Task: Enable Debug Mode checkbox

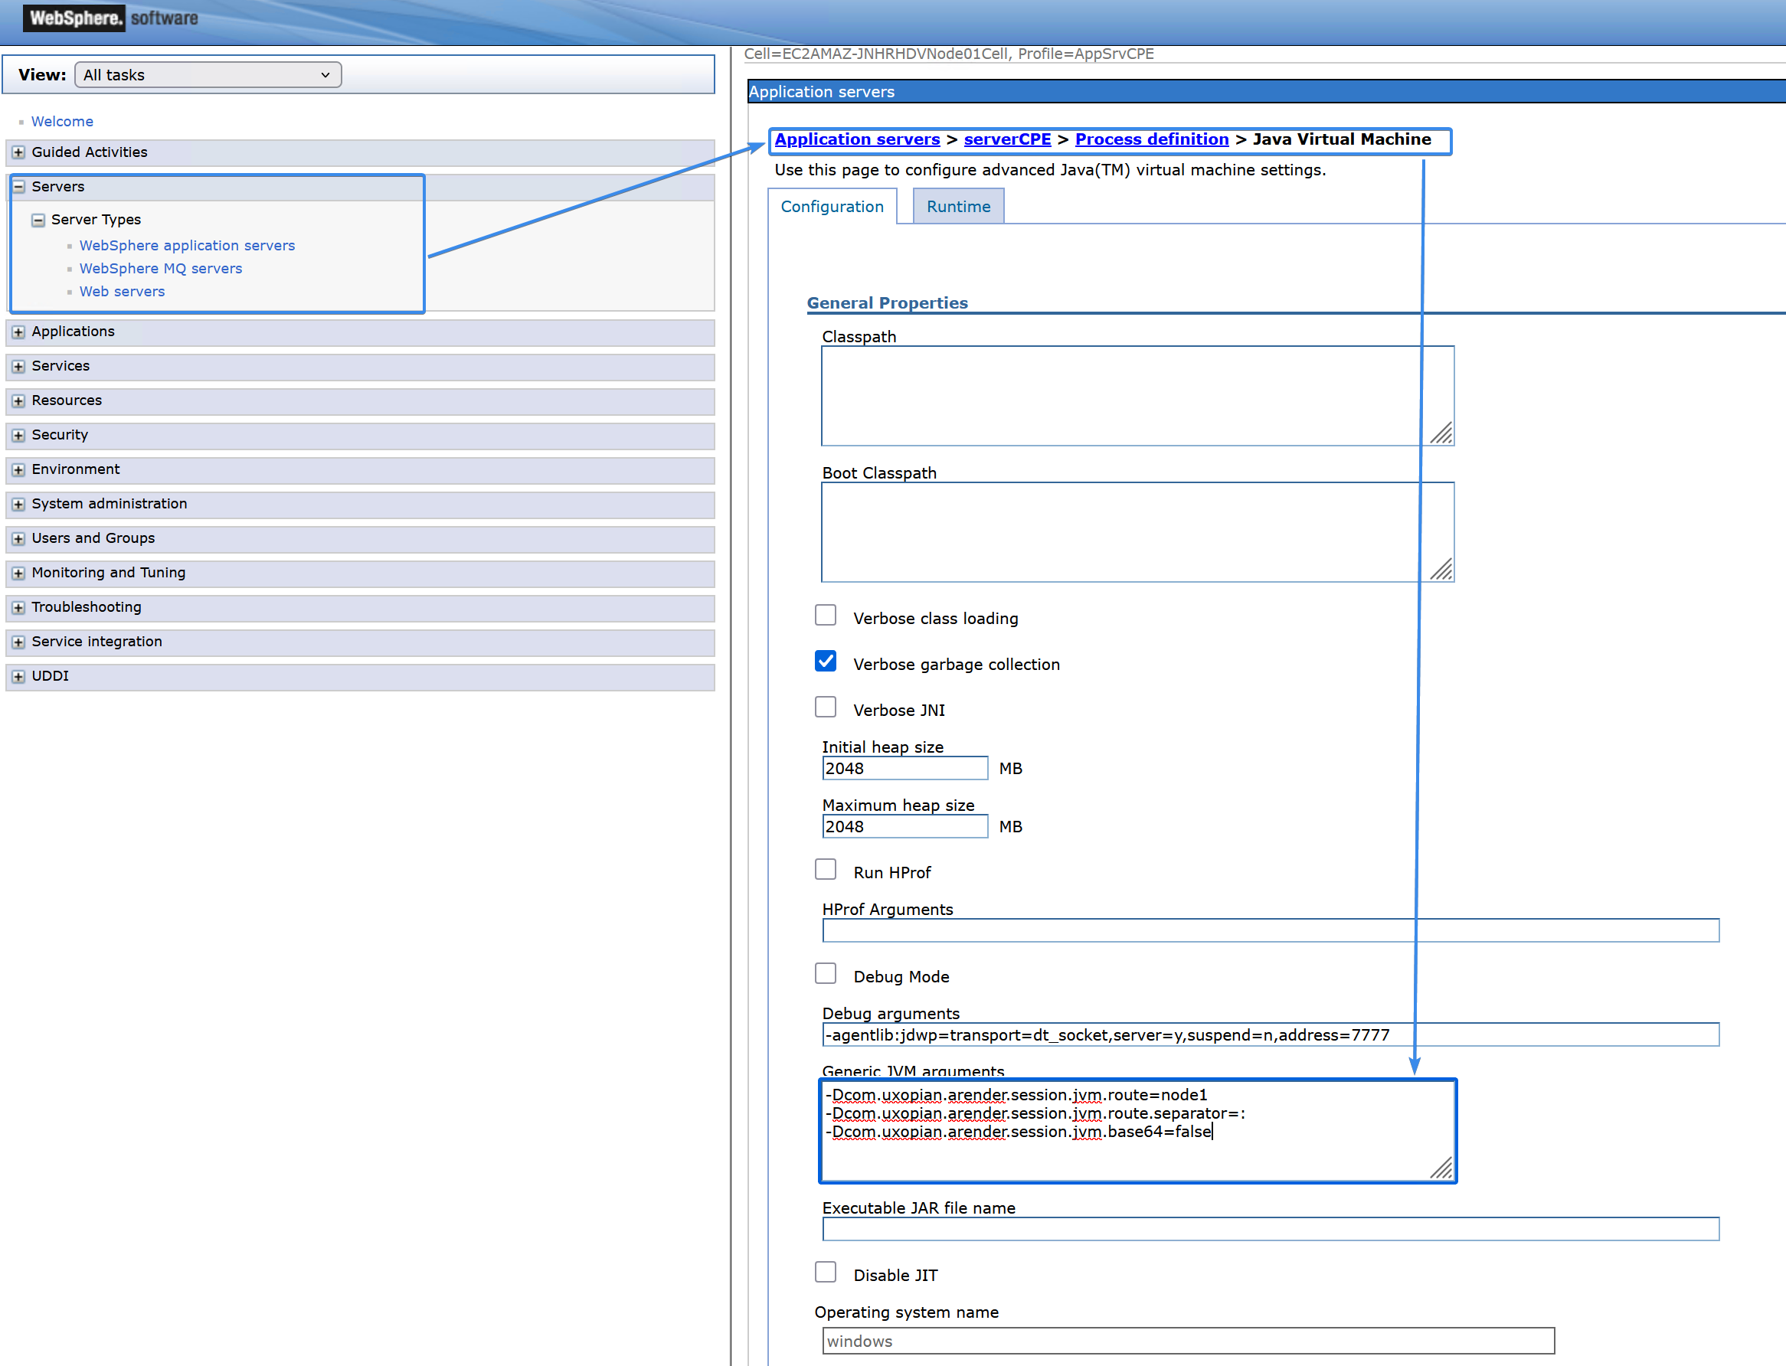Action: [825, 973]
